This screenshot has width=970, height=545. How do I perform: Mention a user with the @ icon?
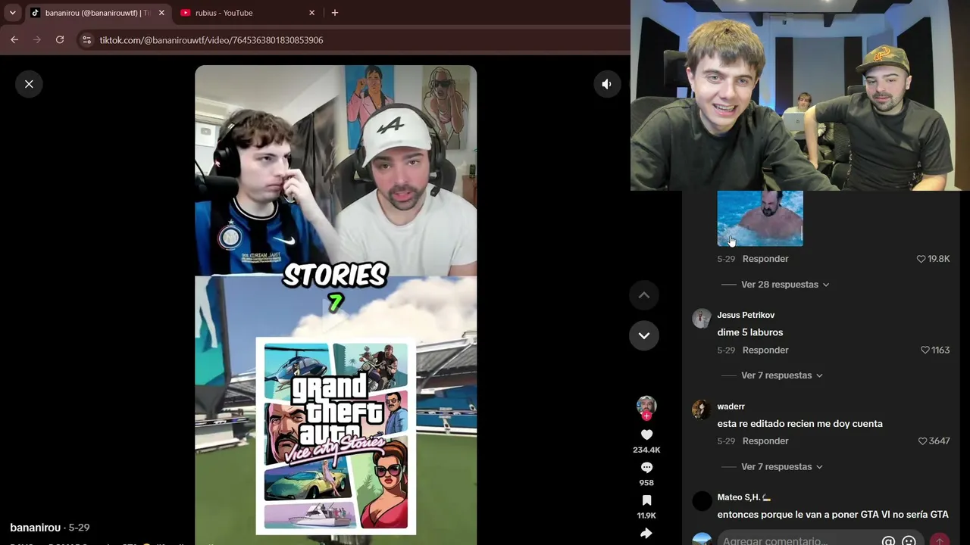(x=888, y=540)
